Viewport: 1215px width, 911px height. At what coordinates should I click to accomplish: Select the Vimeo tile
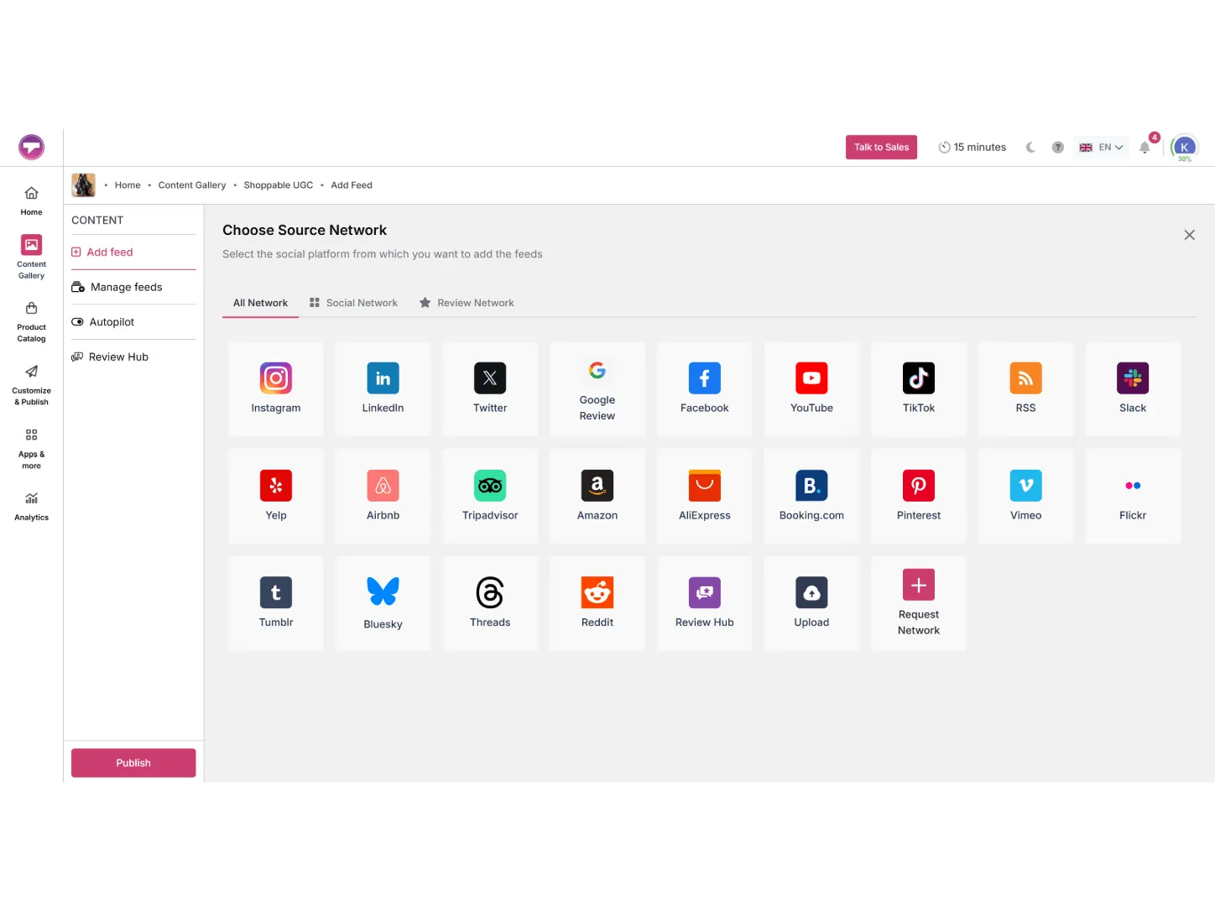[x=1026, y=497]
